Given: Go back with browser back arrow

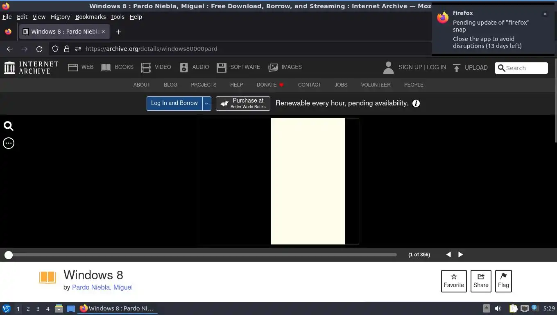Looking at the screenshot, I should click(10, 49).
